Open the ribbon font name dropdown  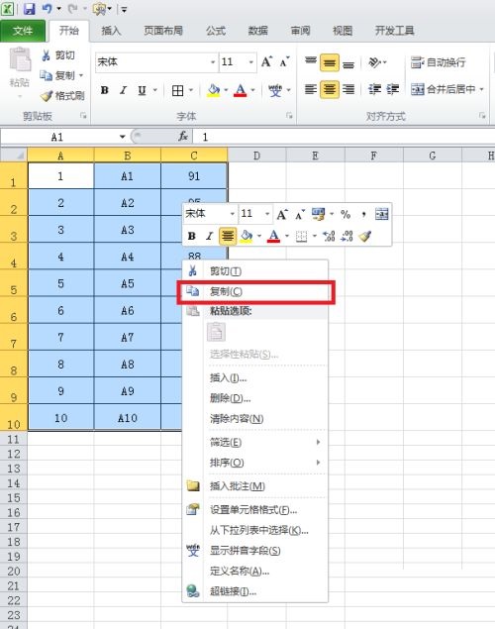tap(213, 62)
